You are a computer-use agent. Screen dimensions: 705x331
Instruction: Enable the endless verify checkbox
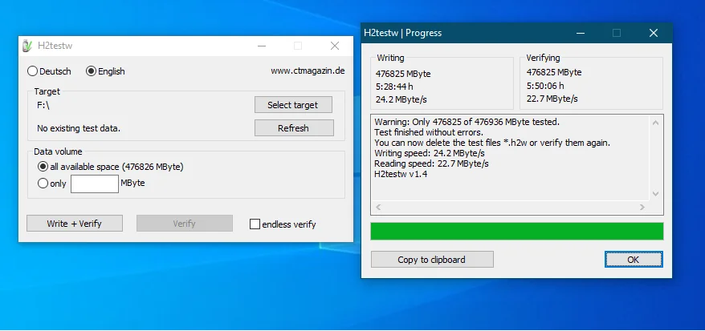[x=283, y=224]
